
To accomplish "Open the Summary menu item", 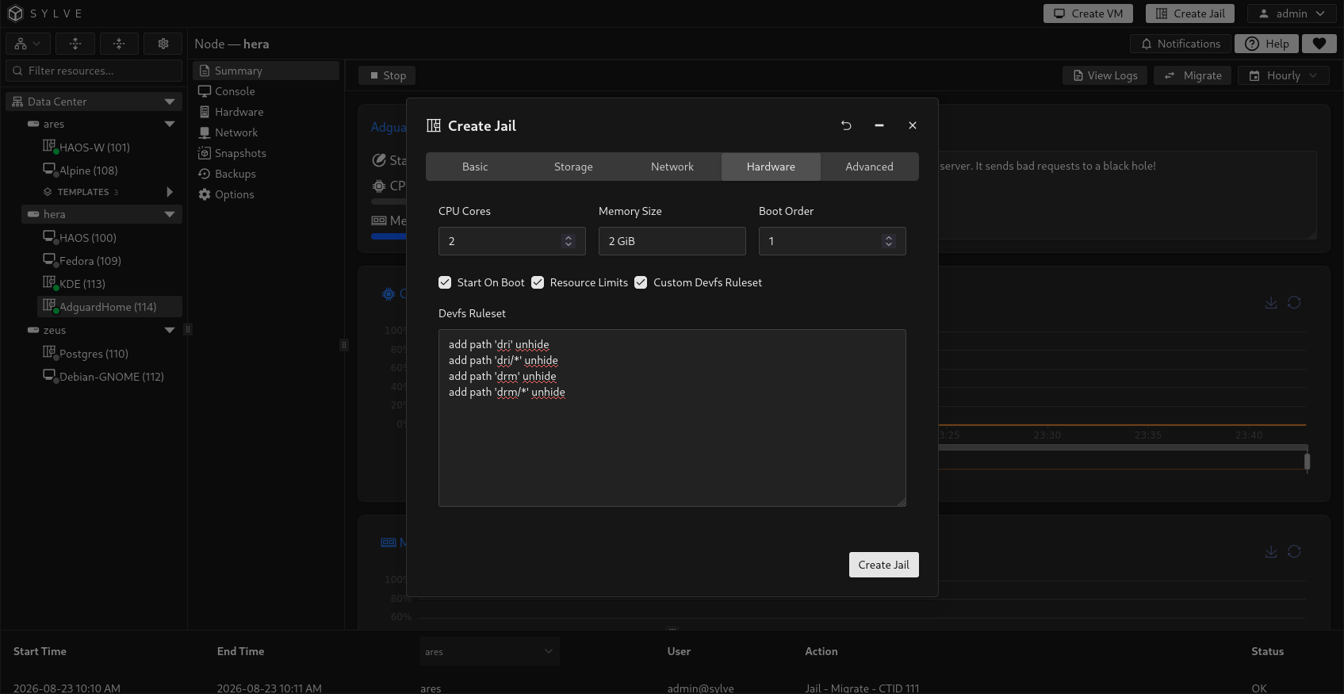I will [x=266, y=71].
